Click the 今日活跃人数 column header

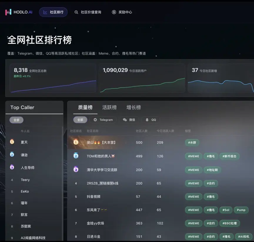(x=166, y=131)
